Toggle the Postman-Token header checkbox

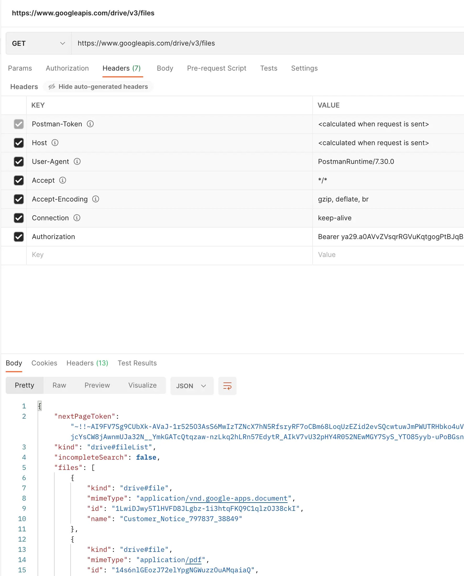[19, 124]
